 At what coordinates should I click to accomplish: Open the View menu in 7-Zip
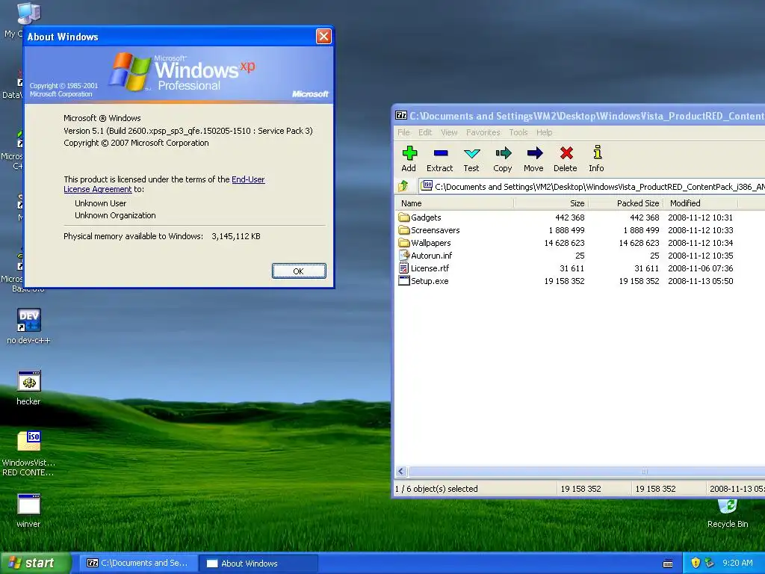449,132
